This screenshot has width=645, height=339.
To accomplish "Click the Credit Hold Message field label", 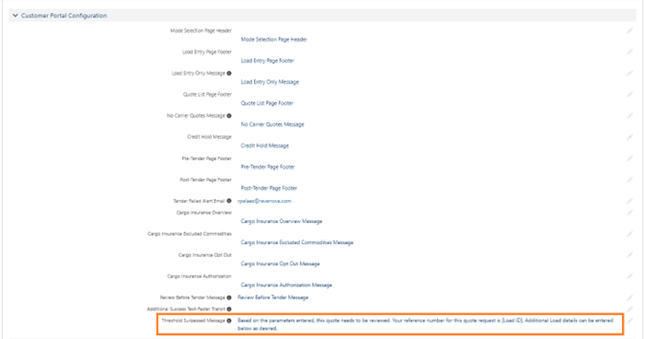I will pyautogui.click(x=210, y=137).
